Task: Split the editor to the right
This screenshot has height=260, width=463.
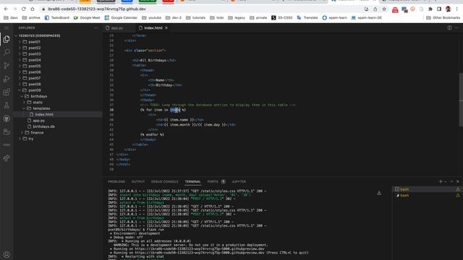Action: pos(449,27)
